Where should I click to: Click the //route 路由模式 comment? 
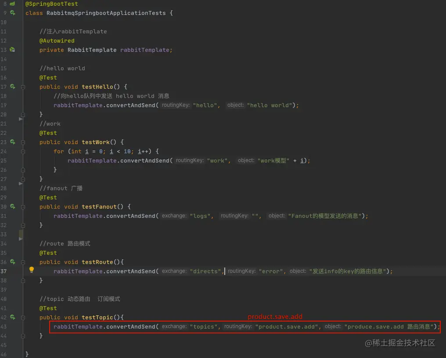pyautogui.click(x=65, y=244)
